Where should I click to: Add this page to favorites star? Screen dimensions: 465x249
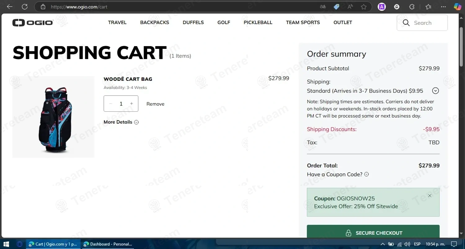point(364,6)
